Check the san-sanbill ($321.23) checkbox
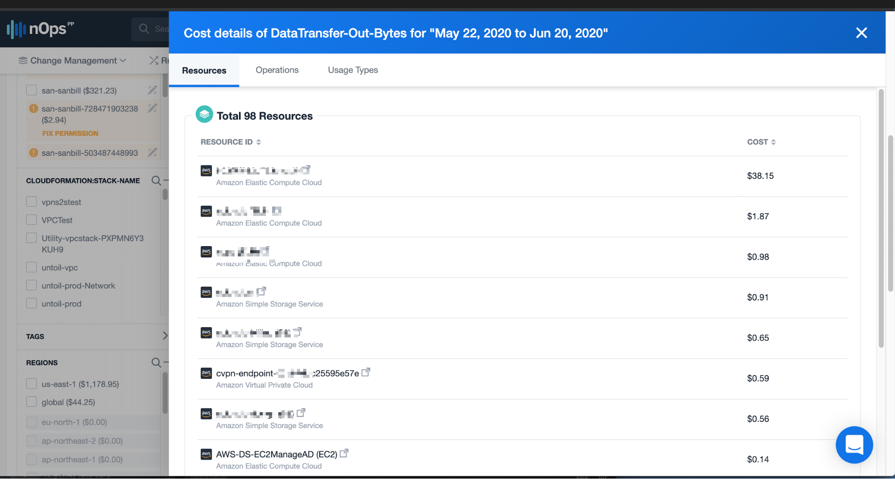 click(x=31, y=90)
